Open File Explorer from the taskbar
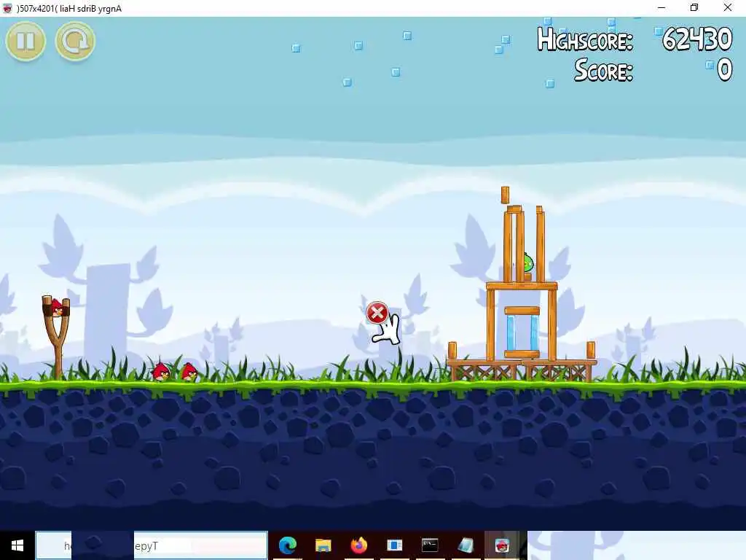Screen dimensions: 746x560 click(x=323, y=545)
